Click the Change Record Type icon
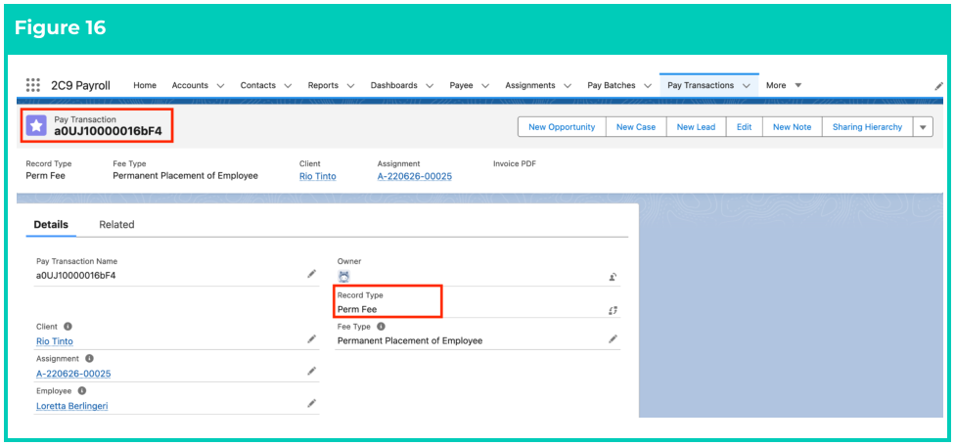 click(613, 310)
